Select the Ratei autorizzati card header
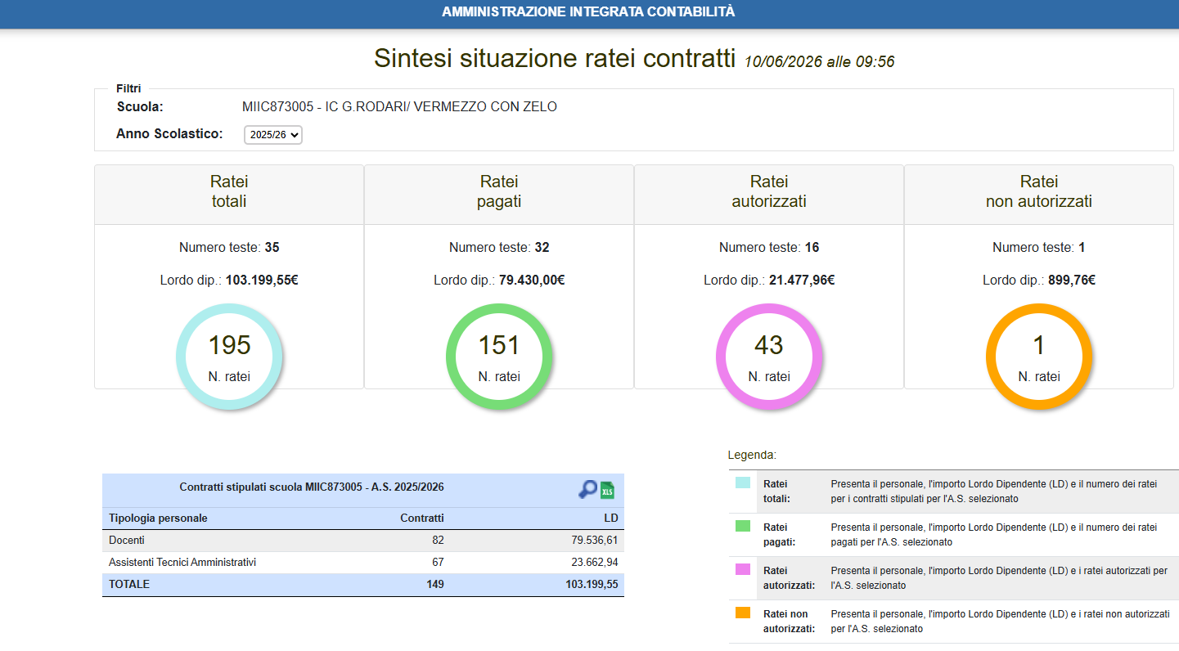This screenshot has width=1179, height=651. pyautogui.click(x=769, y=195)
